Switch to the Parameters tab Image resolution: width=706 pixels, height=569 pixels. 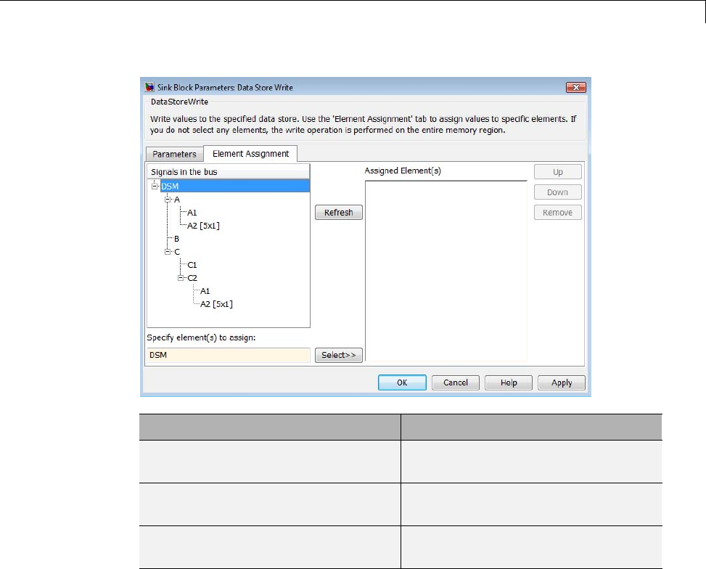[174, 154]
